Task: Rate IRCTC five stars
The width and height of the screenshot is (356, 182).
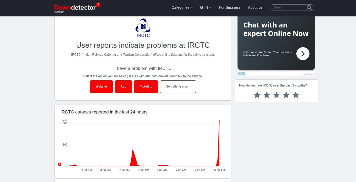Action: [x=296, y=95]
